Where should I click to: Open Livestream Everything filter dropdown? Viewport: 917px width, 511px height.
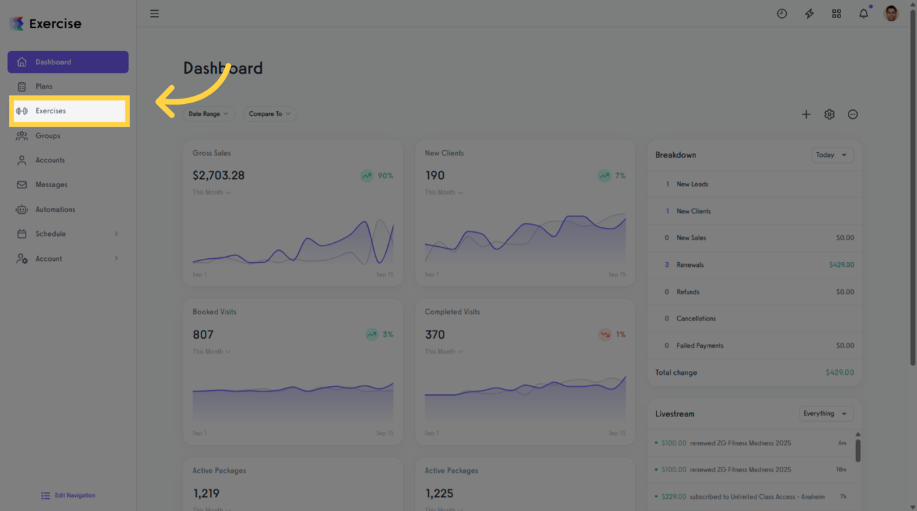pos(826,414)
